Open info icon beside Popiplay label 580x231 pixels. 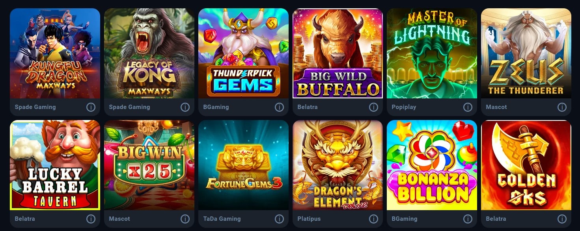point(468,107)
